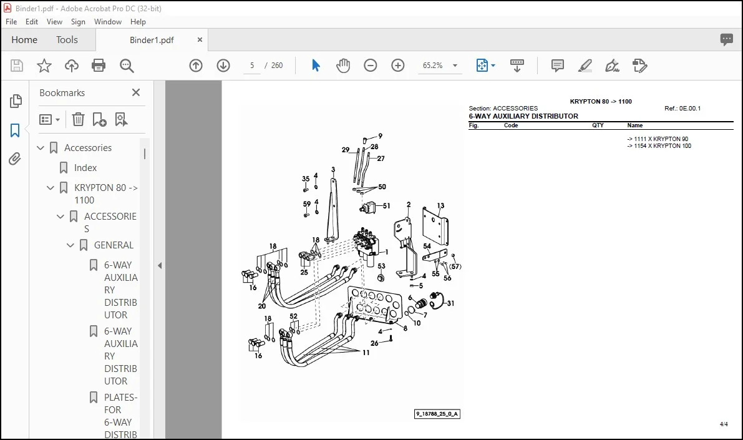The height and width of the screenshot is (440, 743).
Task: Go to the previous page
Action: click(196, 66)
